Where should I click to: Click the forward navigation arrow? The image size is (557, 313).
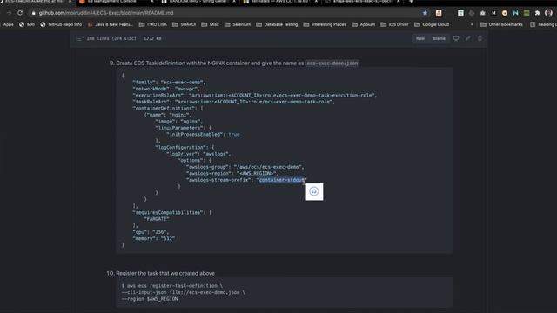pyautogui.click(x=9, y=13)
